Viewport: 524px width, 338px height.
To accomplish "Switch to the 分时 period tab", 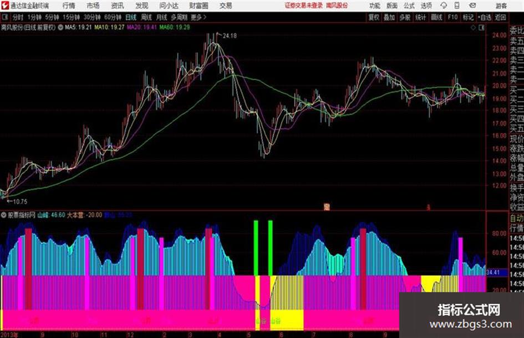I will (x=18, y=17).
